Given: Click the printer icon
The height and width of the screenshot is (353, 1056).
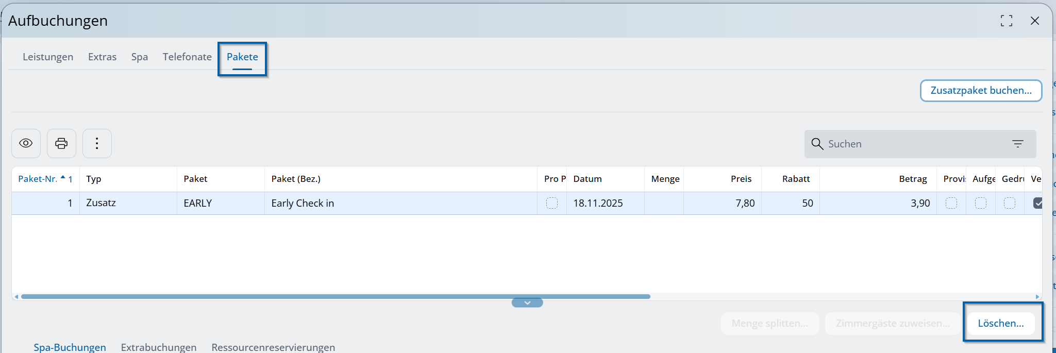Looking at the screenshot, I should click(x=61, y=143).
